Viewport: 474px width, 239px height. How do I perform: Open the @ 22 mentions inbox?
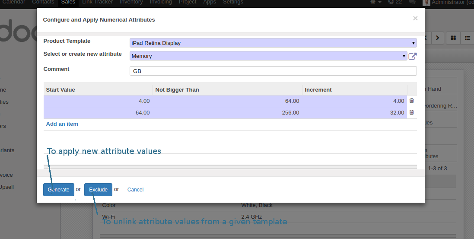point(395,2)
